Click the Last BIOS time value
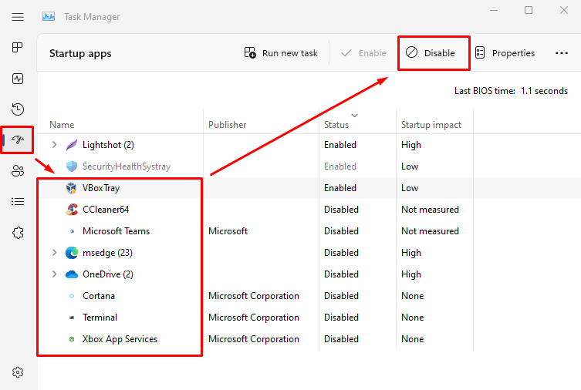The width and height of the screenshot is (581, 390). coord(544,91)
